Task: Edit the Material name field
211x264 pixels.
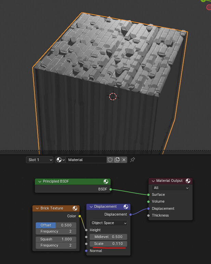Action: (86, 160)
